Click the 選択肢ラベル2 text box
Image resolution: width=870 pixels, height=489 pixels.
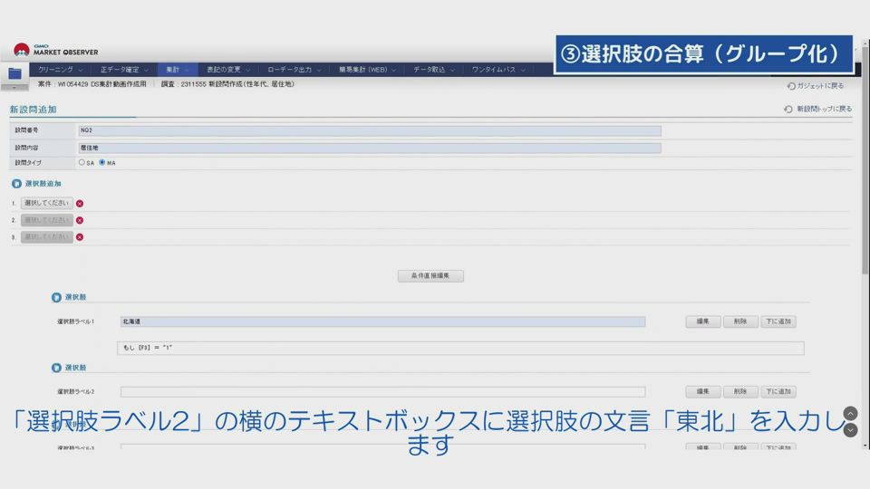(x=382, y=392)
